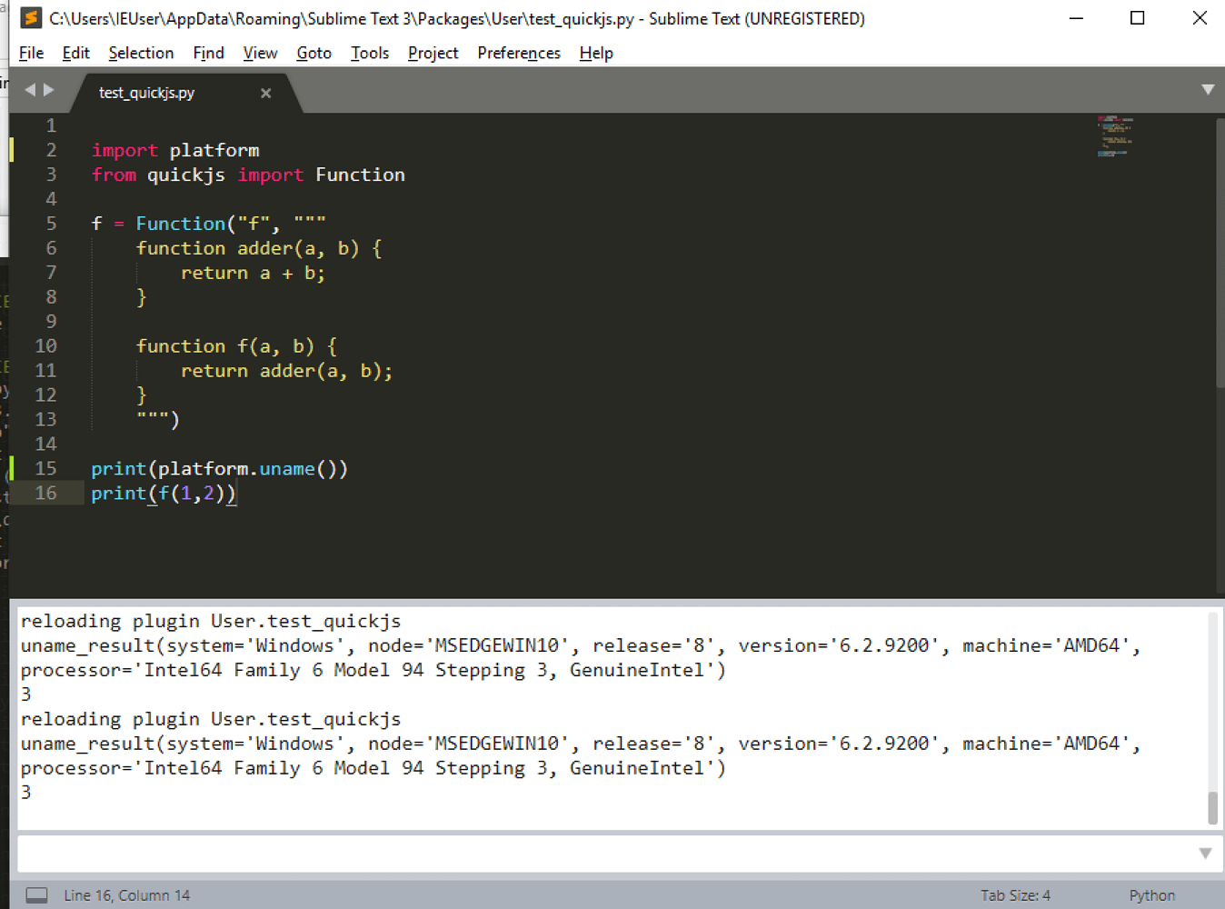Screen dimensions: 1225x909
Task: Click the minimap code preview
Action: (1114, 136)
